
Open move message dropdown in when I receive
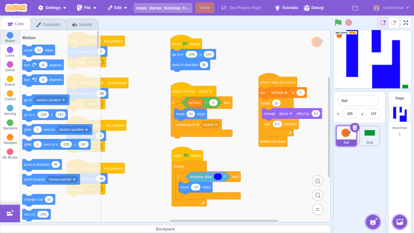[206, 91]
